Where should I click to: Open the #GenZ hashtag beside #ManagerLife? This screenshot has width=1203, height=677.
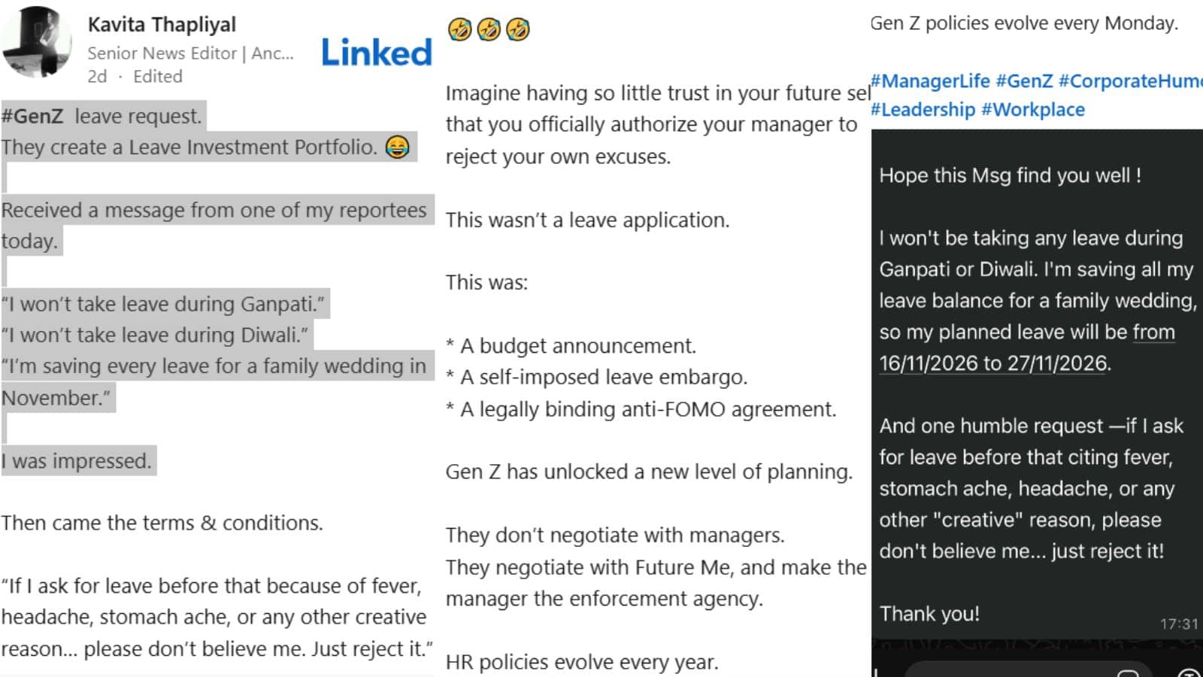pyautogui.click(x=1024, y=80)
